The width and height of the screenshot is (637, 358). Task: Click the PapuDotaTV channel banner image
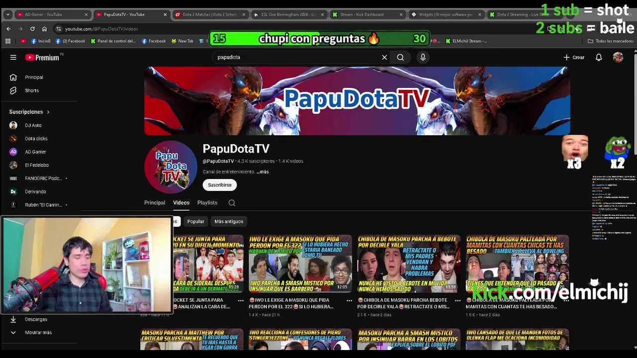357,101
